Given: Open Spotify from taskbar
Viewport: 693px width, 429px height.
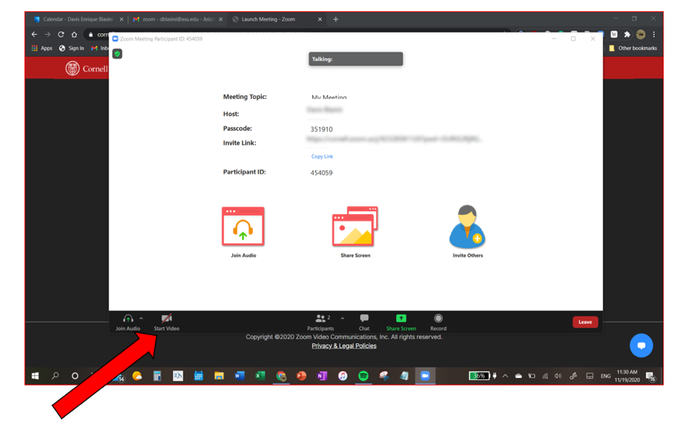Looking at the screenshot, I should pyautogui.click(x=363, y=376).
